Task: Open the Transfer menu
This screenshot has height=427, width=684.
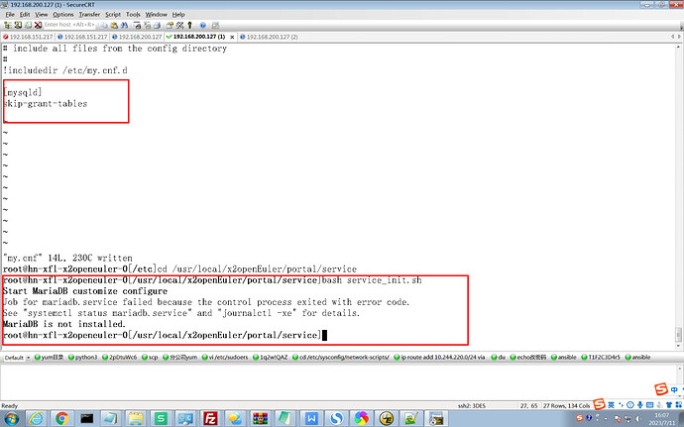Action: click(89, 15)
